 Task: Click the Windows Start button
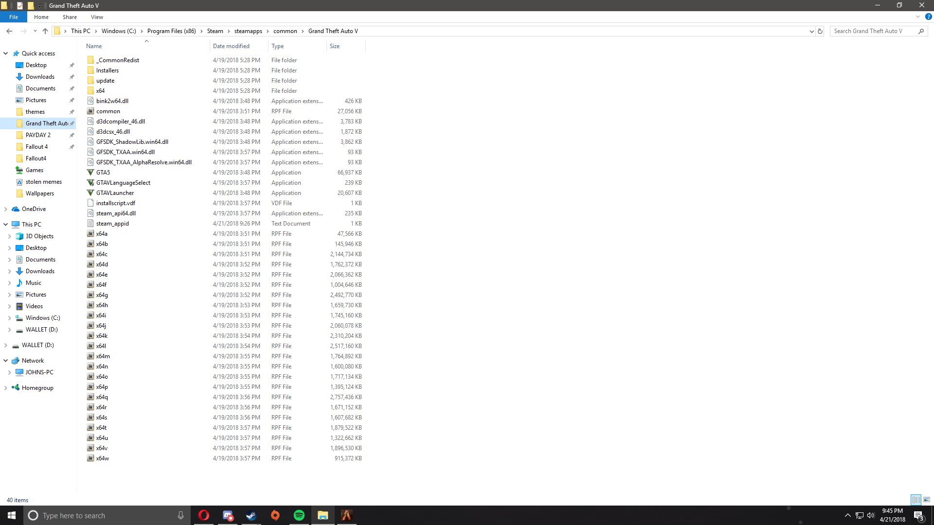[12, 515]
